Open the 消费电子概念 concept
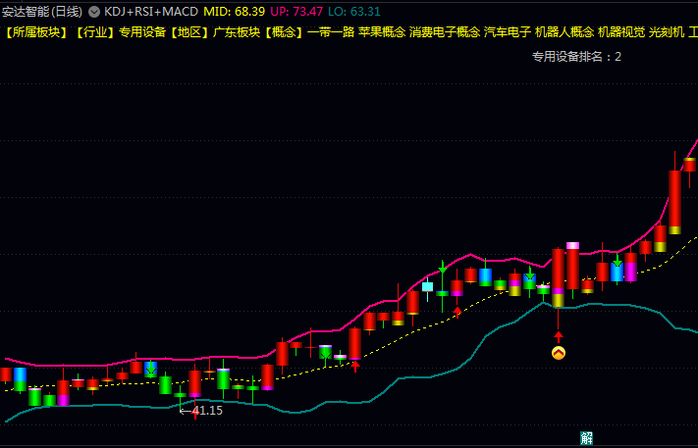Screen dimensions: 698x448 point(445,32)
